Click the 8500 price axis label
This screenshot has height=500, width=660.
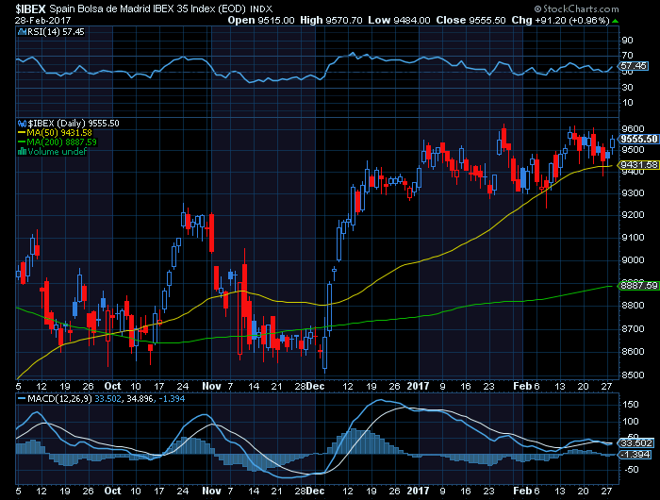pos(633,375)
